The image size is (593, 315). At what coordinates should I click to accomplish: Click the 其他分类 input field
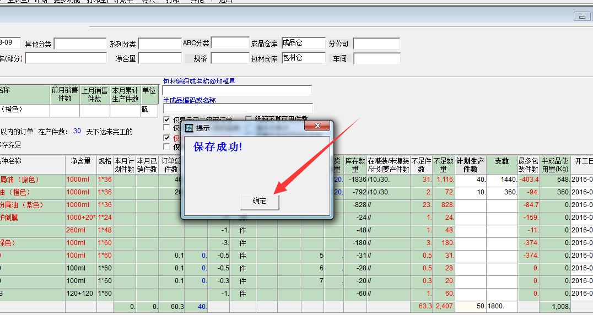pyautogui.click(x=80, y=44)
